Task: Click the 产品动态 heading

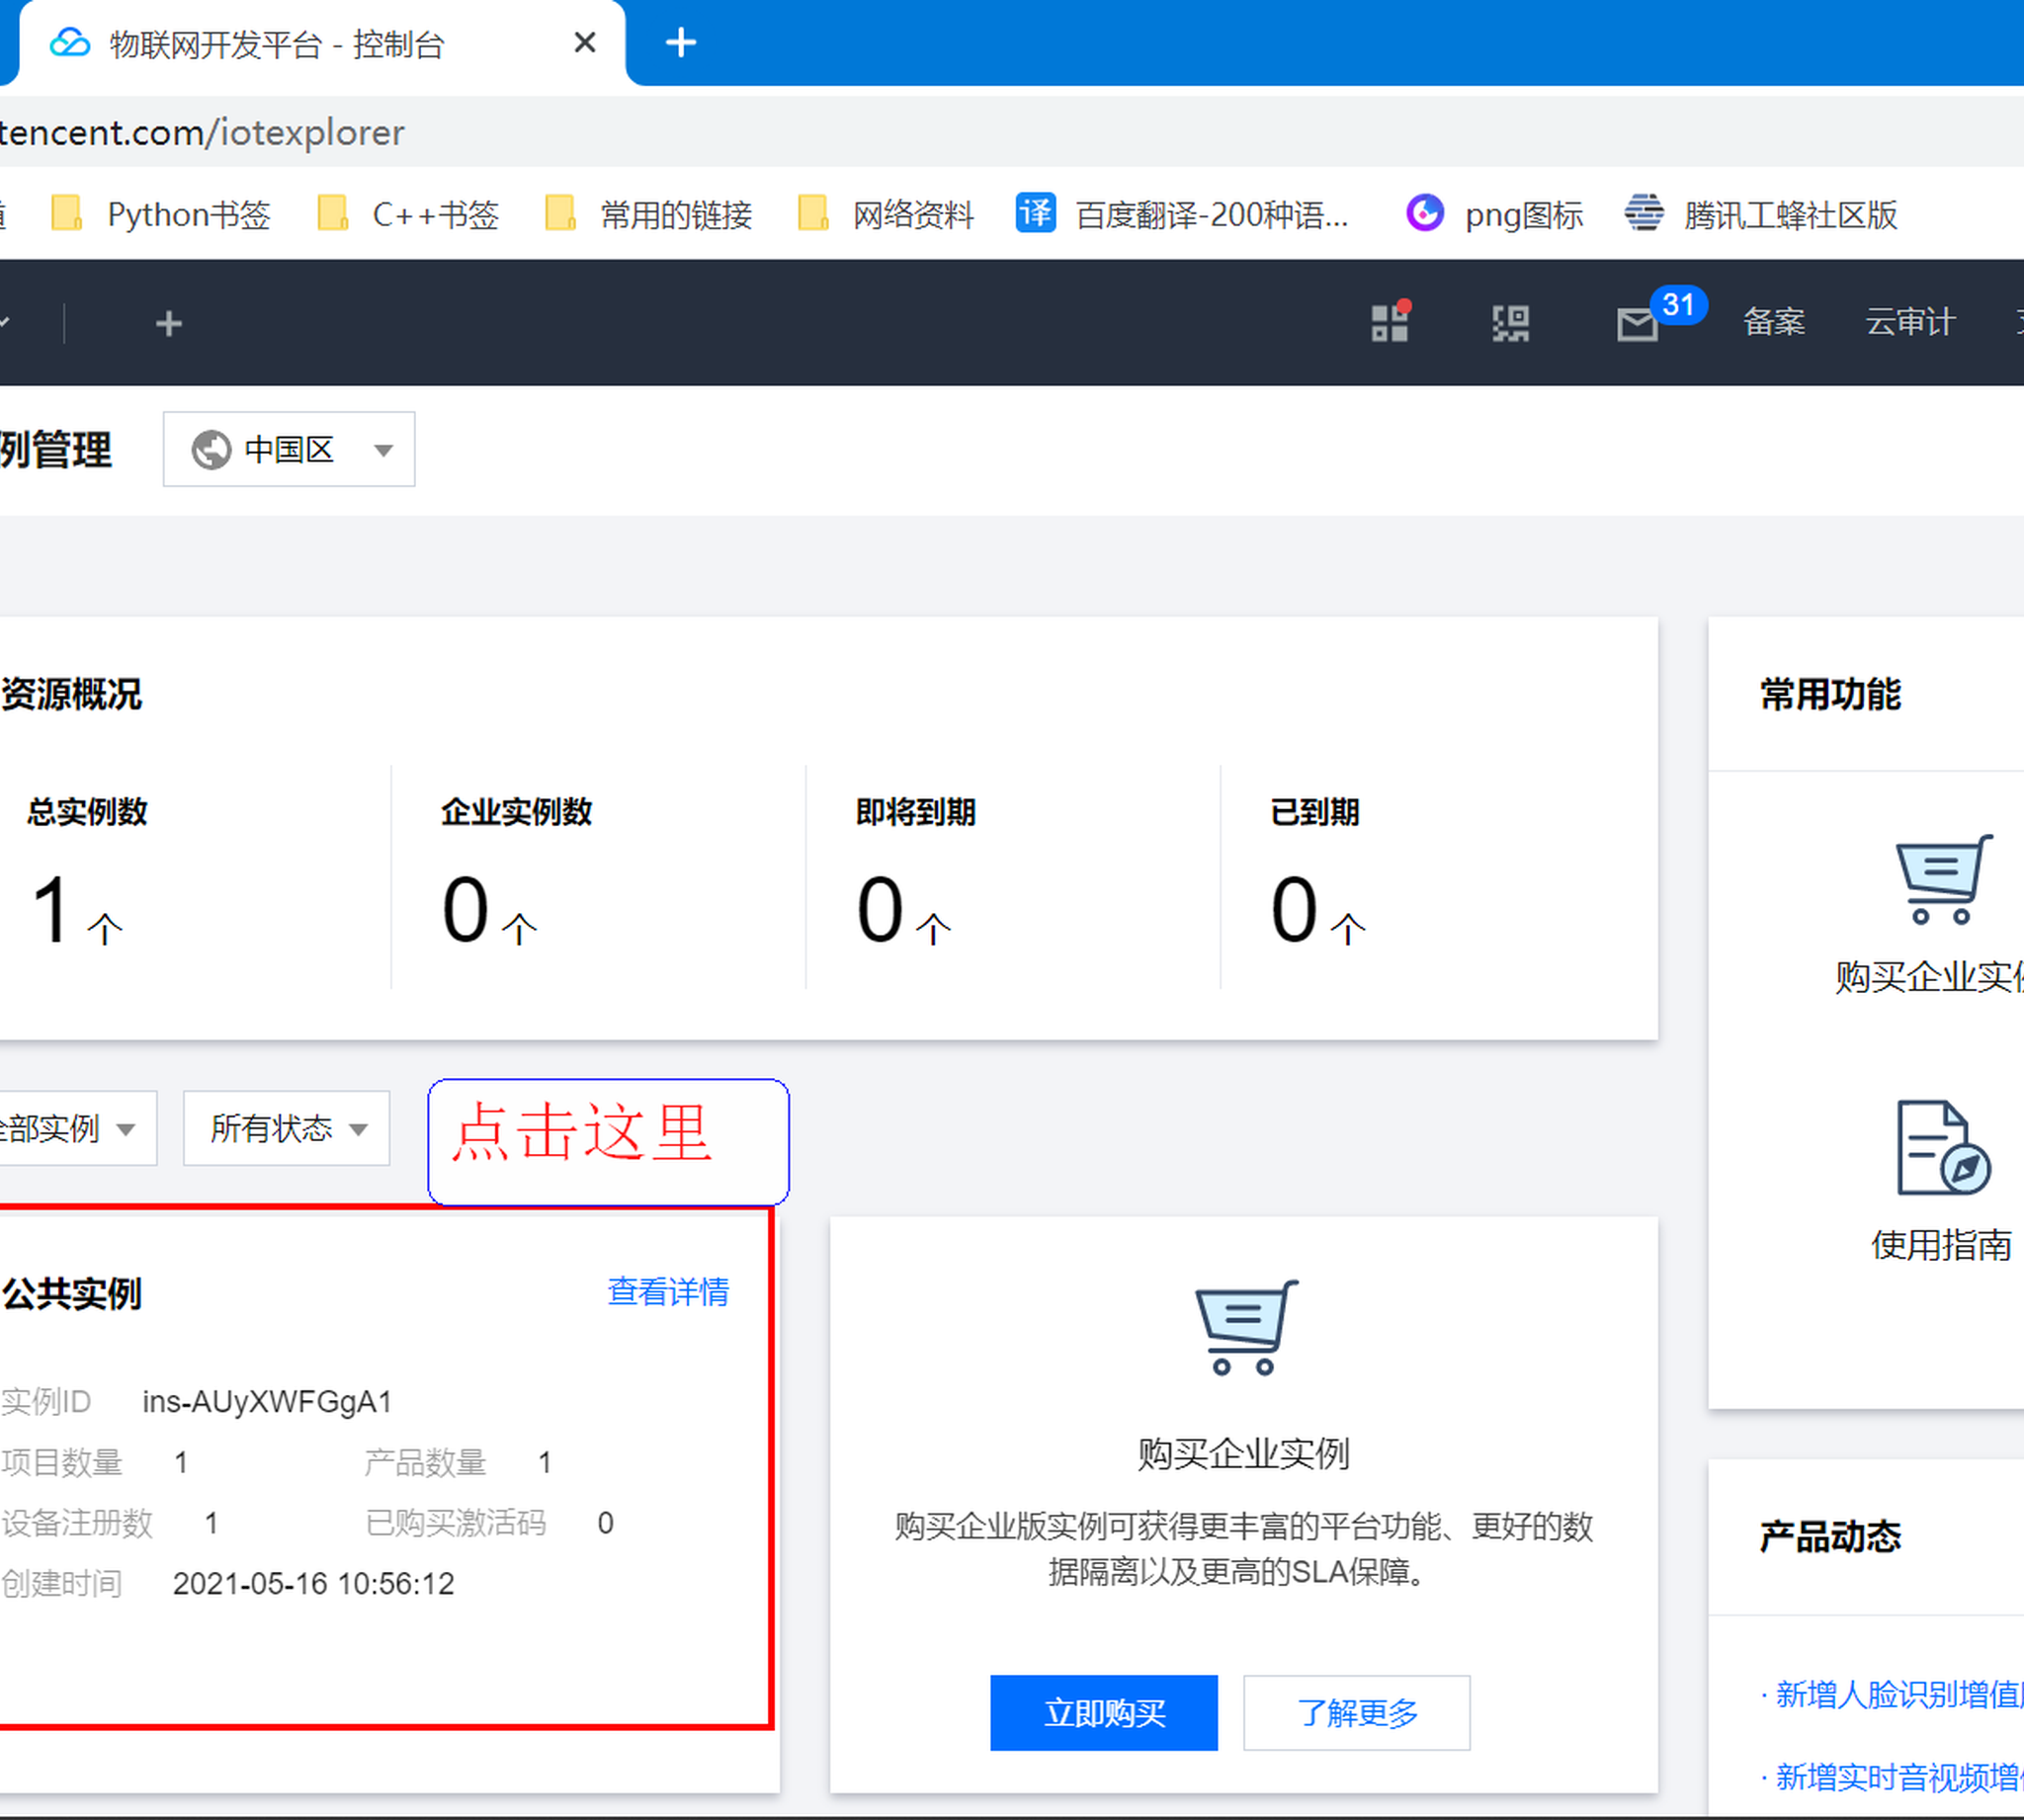Action: (x=1830, y=1536)
